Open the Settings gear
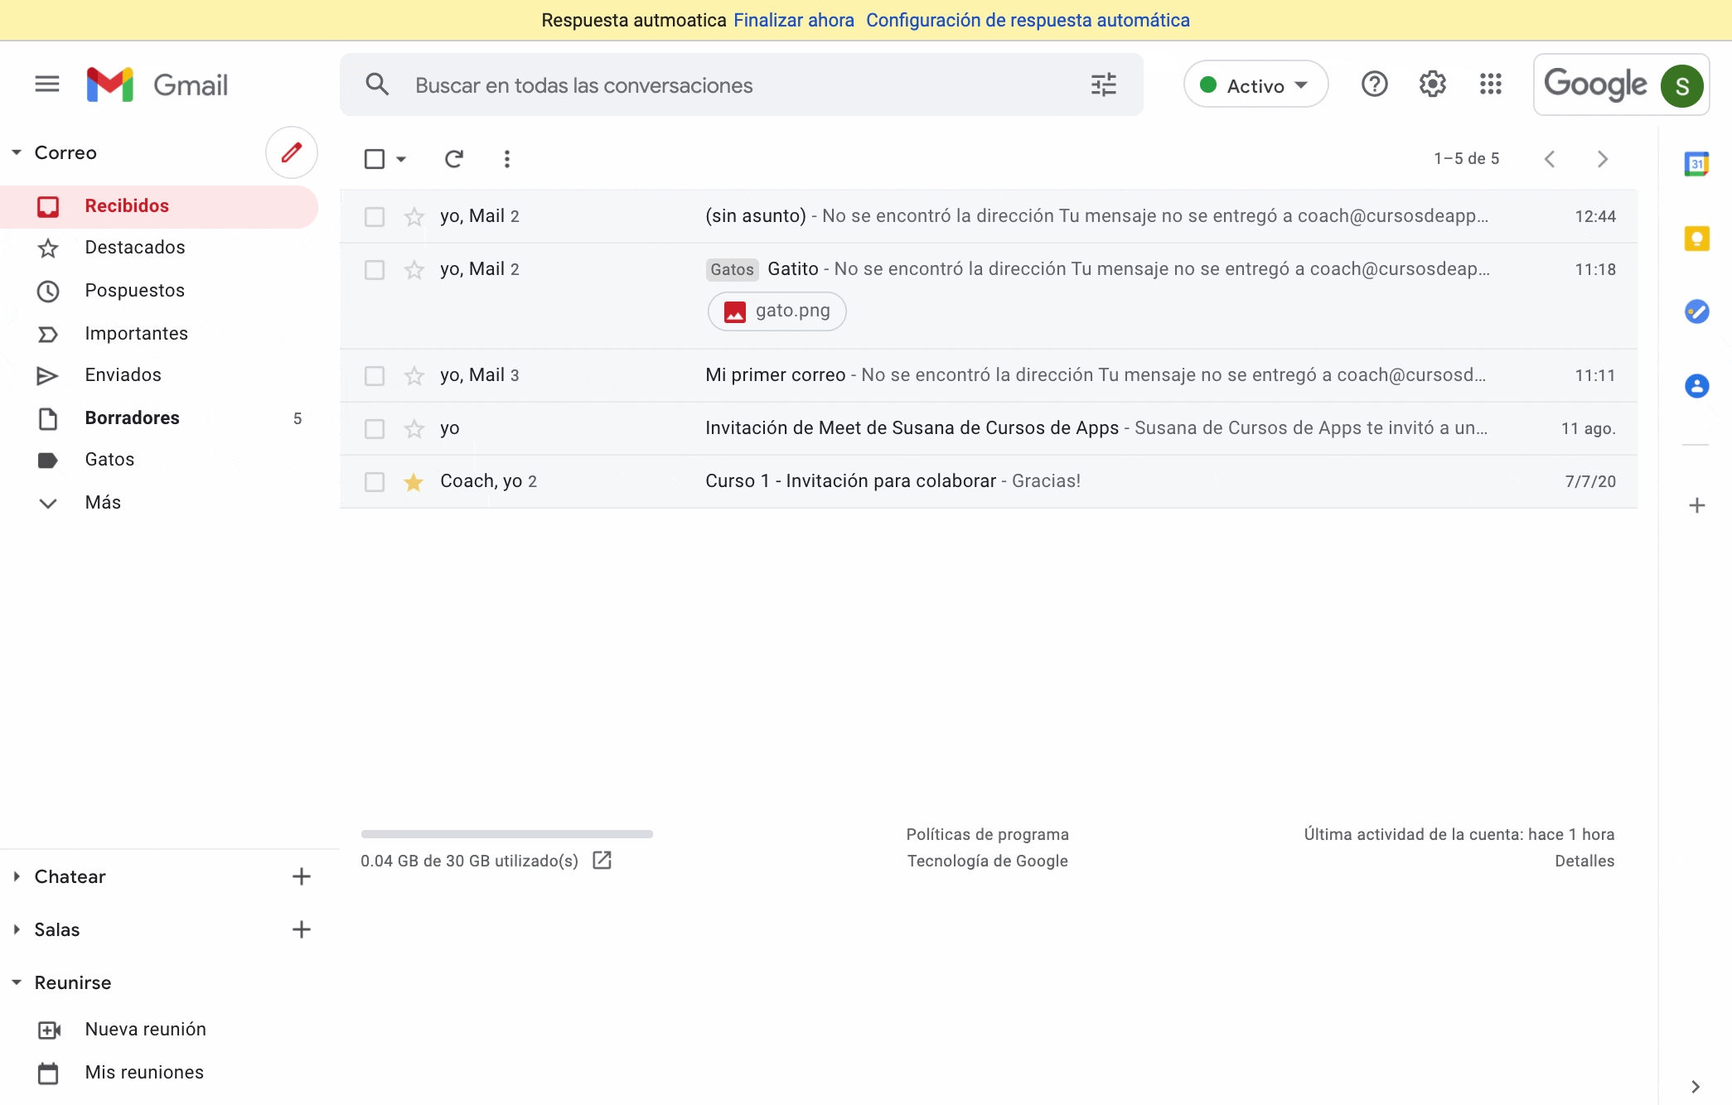Viewport: 1732px width, 1105px height. [1432, 84]
